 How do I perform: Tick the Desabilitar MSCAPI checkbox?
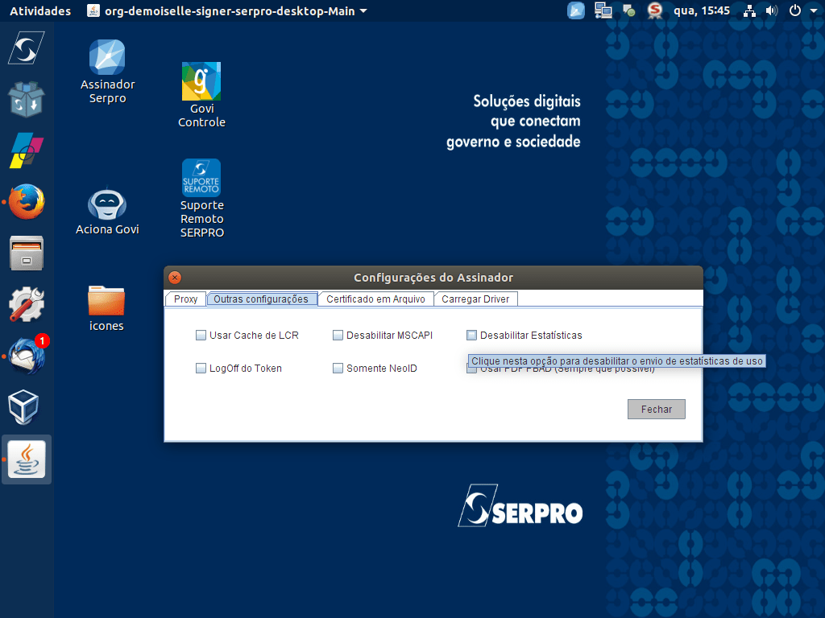(338, 336)
